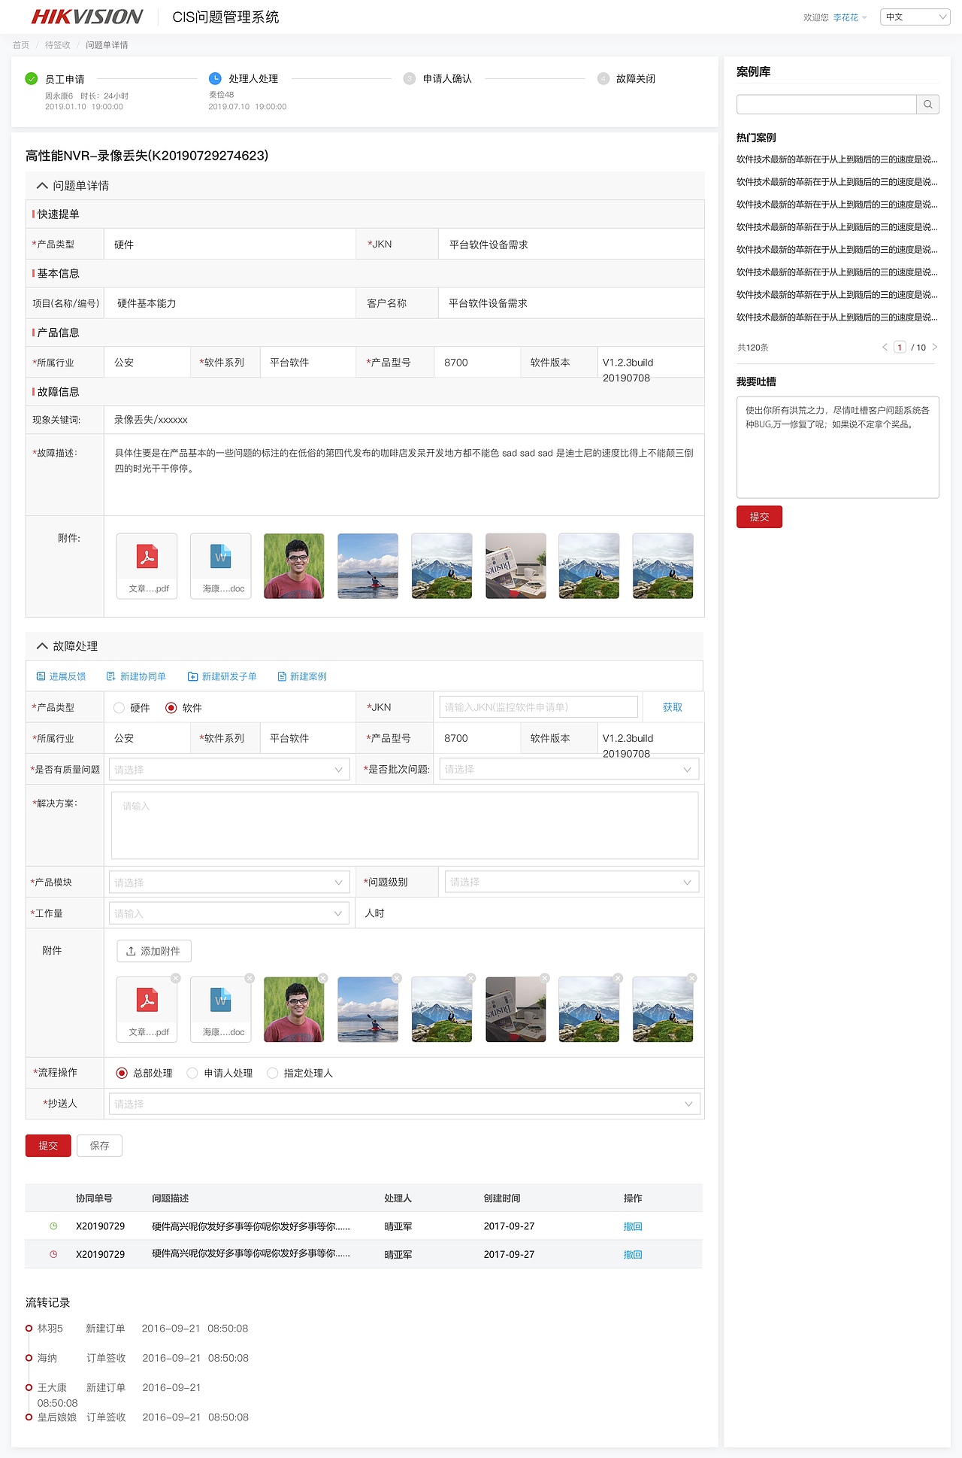The height and width of the screenshot is (1458, 962).
Task: Remove the uploaded newspaper photo attachment
Action: pyautogui.click(x=545, y=978)
